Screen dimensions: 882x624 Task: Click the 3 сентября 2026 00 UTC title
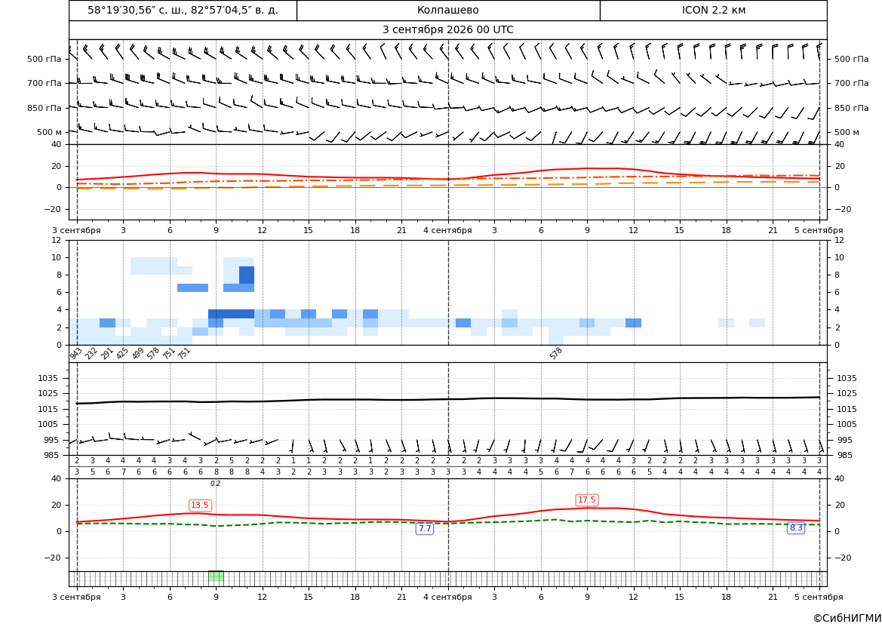click(x=447, y=30)
